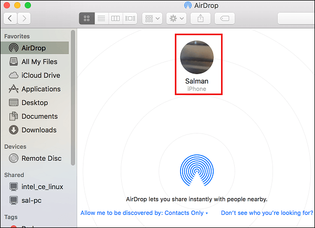Select AirDrop in the sidebar
This screenshot has width=315, height=228.
point(35,48)
